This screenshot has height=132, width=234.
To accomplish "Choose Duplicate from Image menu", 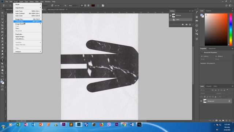I will 27,34.
